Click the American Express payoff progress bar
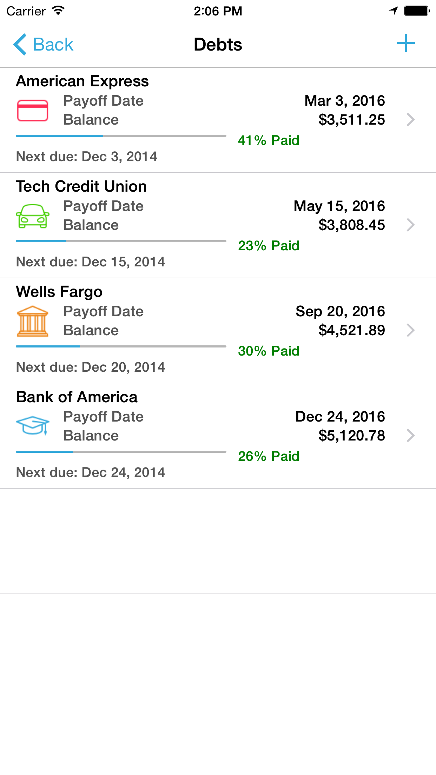 point(121,136)
